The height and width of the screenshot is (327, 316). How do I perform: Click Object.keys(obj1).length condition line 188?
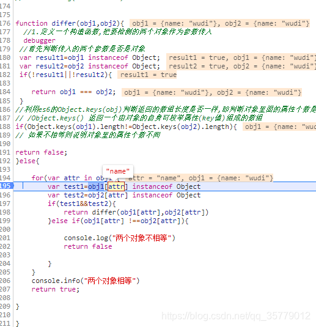[x=126, y=127]
